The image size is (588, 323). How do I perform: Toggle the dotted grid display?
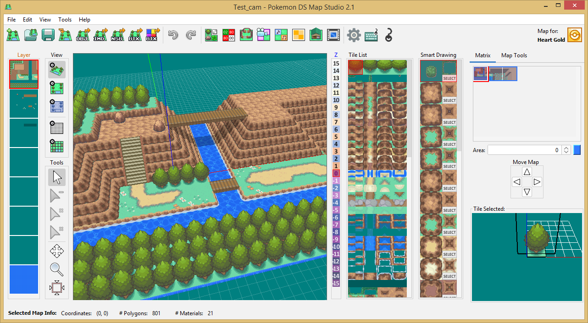(x=57, y=127)
